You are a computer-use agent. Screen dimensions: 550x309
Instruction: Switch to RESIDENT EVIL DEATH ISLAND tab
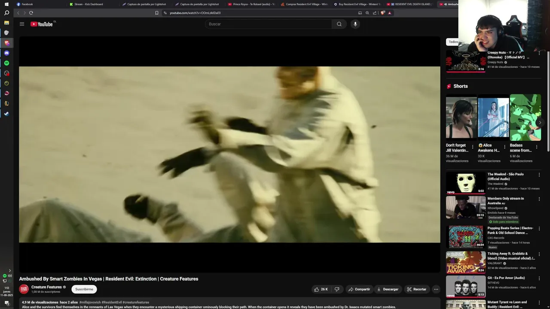click(410, 4)
